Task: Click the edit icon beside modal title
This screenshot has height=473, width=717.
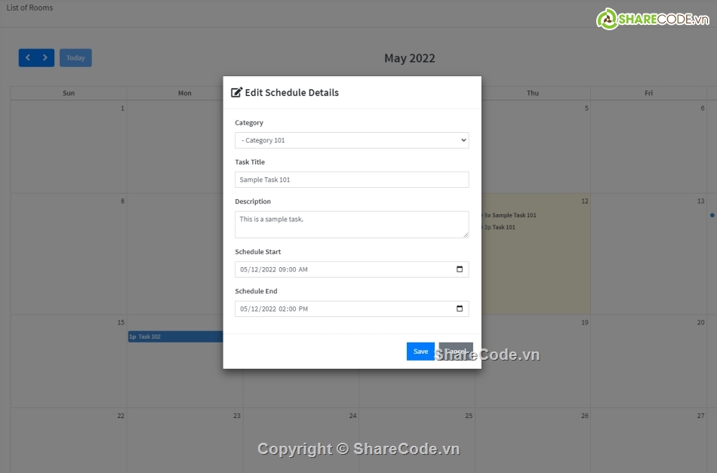Action: tap(236, 93)
